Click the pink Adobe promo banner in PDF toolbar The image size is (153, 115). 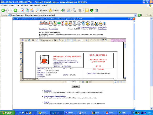click(118, 40)
